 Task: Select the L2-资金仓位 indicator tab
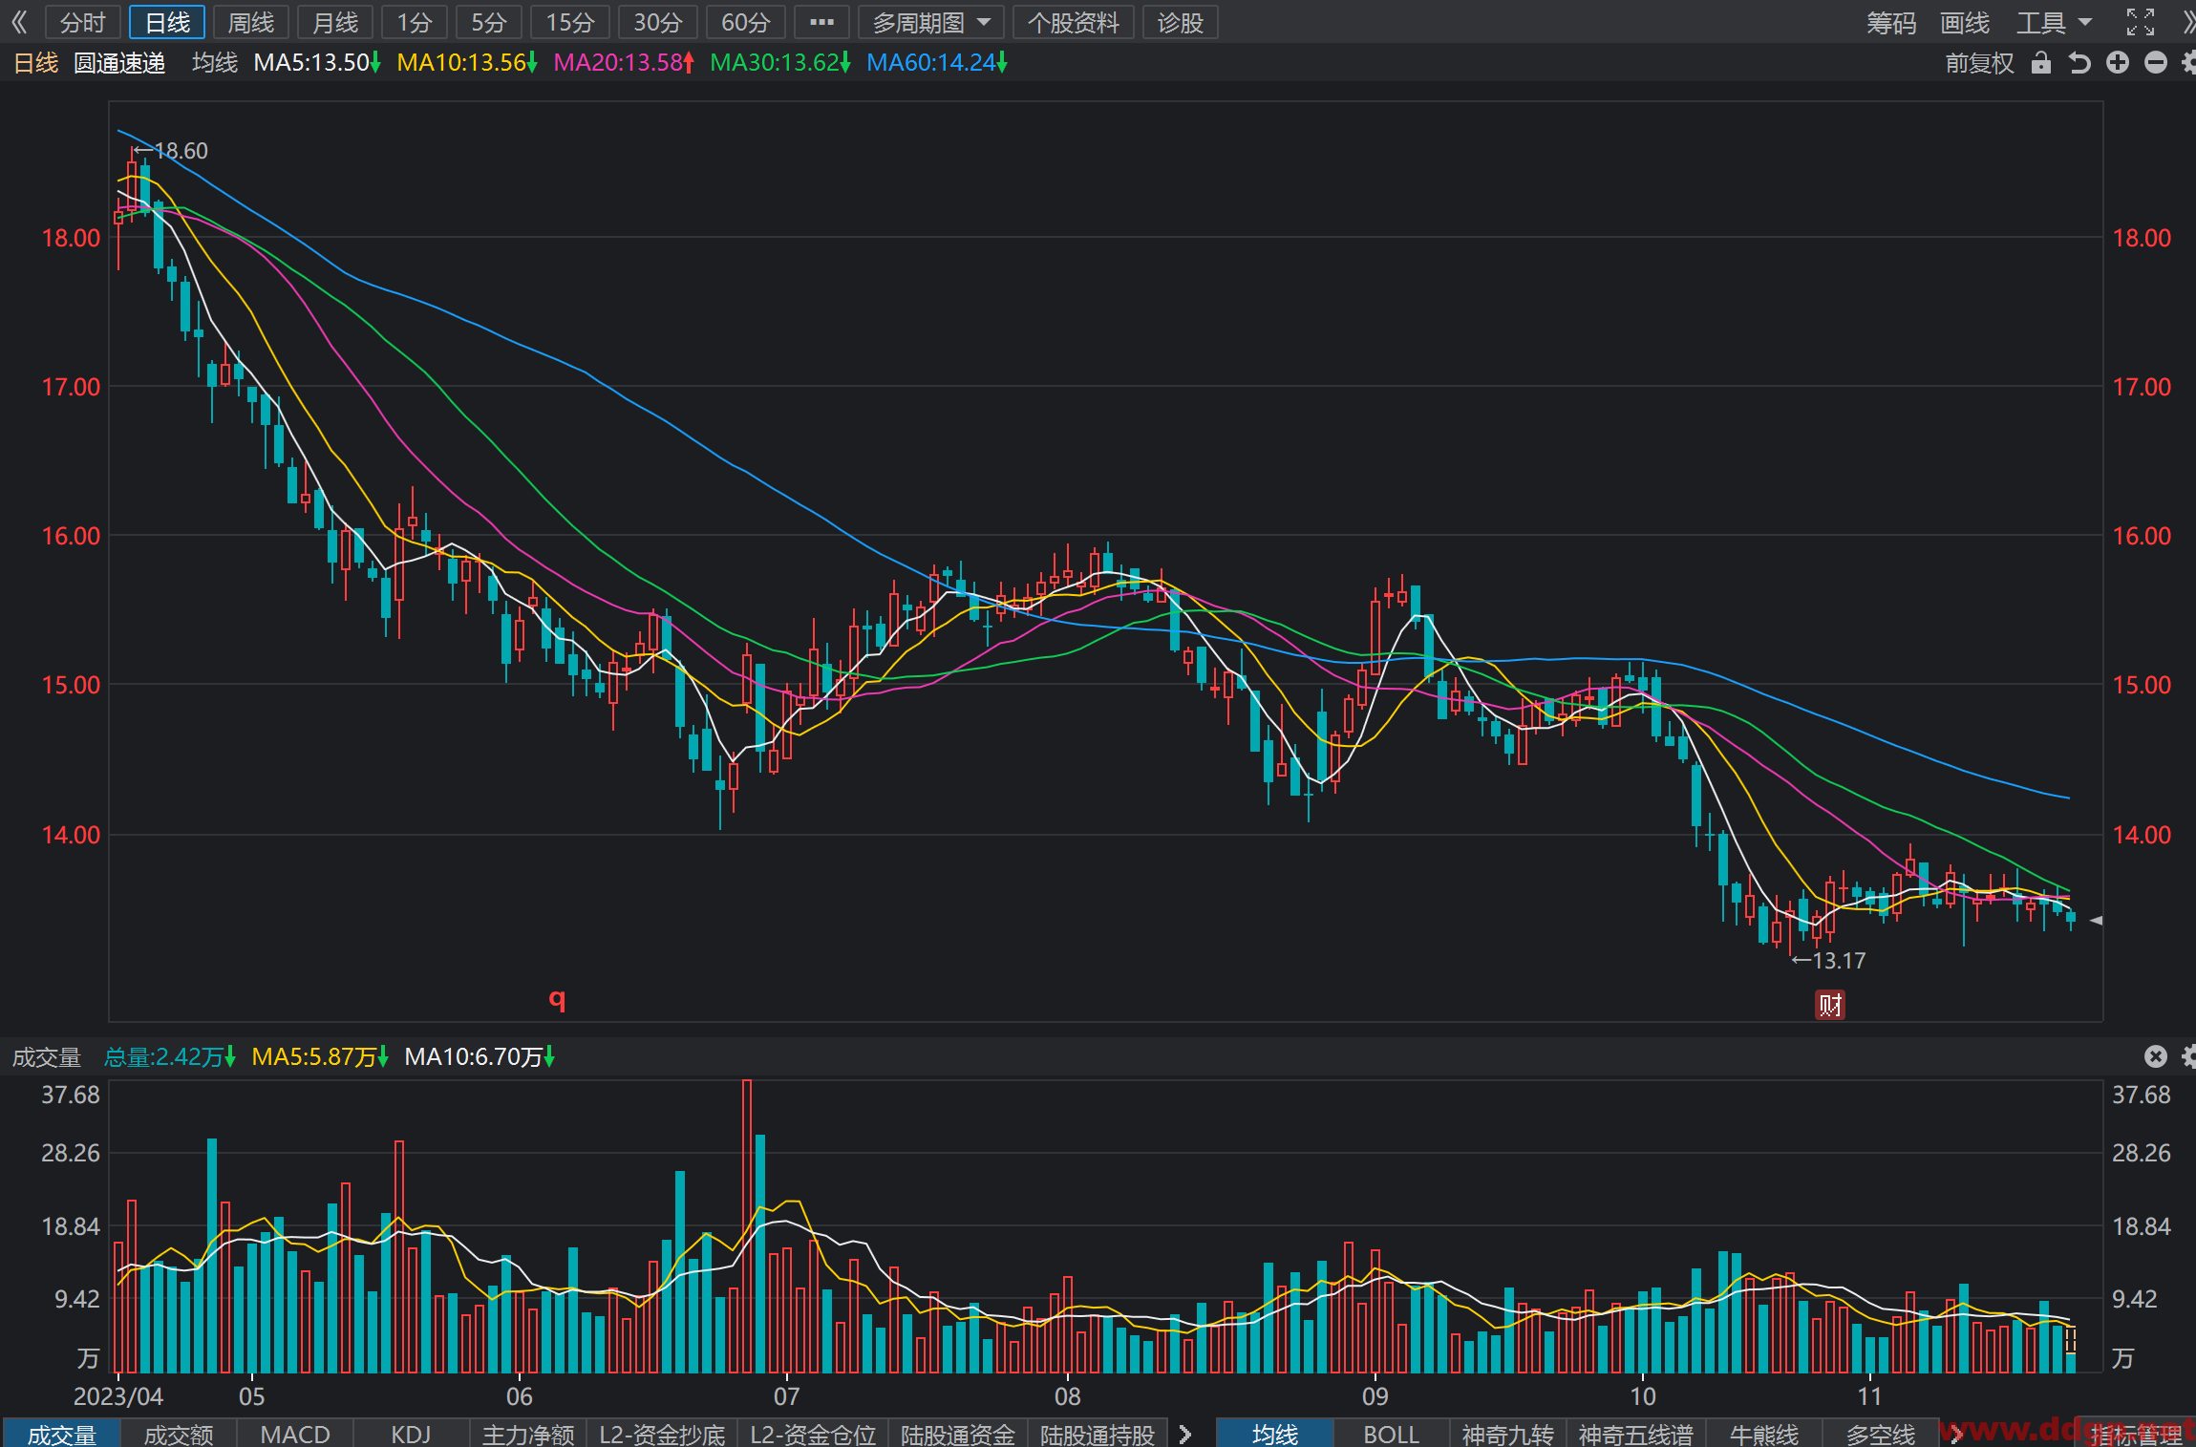point(813,1434)
